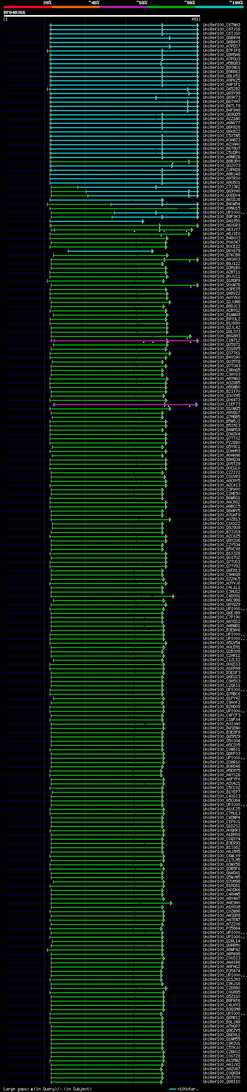Click the red ~20% legend color segment

[x=27, y=7]
